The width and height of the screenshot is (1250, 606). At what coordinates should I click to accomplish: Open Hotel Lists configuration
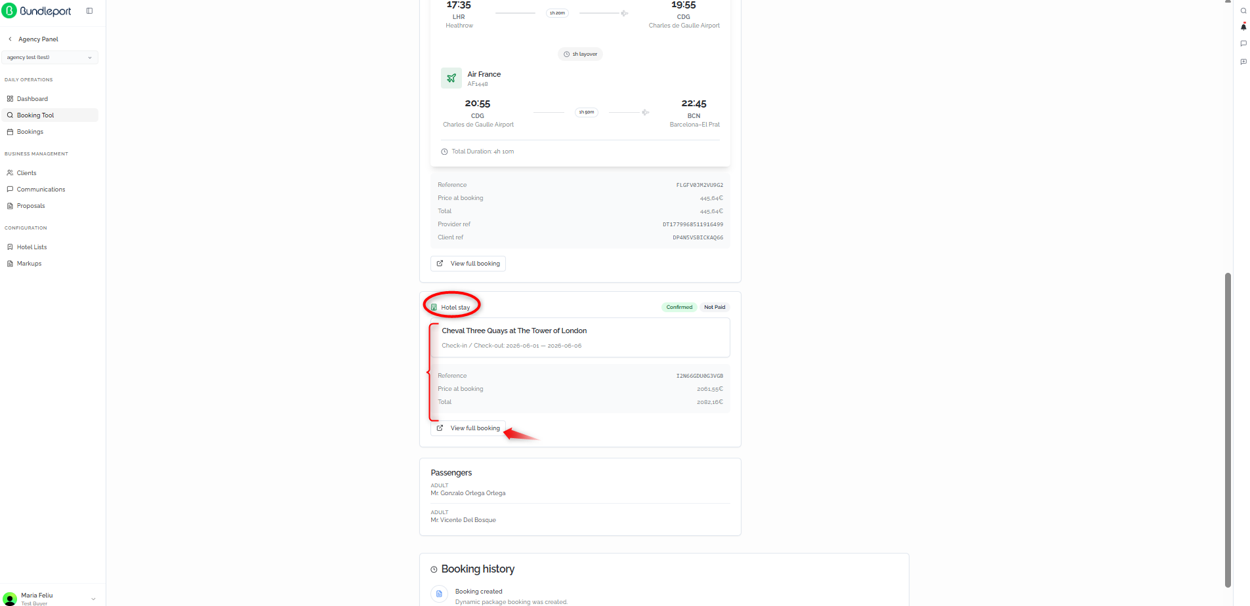50,247
